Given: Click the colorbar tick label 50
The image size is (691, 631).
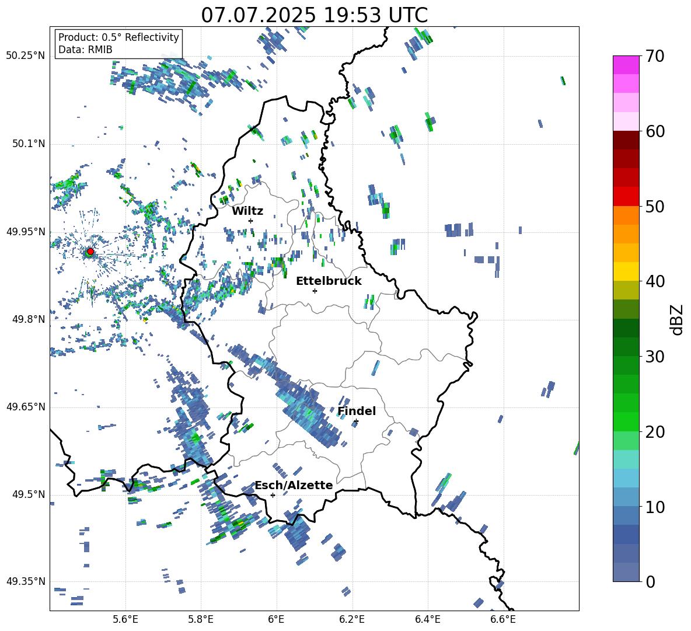Looking at the screenshot, I should pyautogui.click(x=655, y=206).
